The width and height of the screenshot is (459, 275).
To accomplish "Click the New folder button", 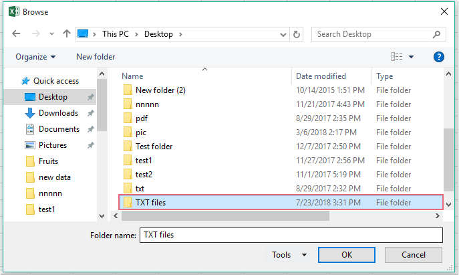I will pyautogui.click(x=96, y=57).
